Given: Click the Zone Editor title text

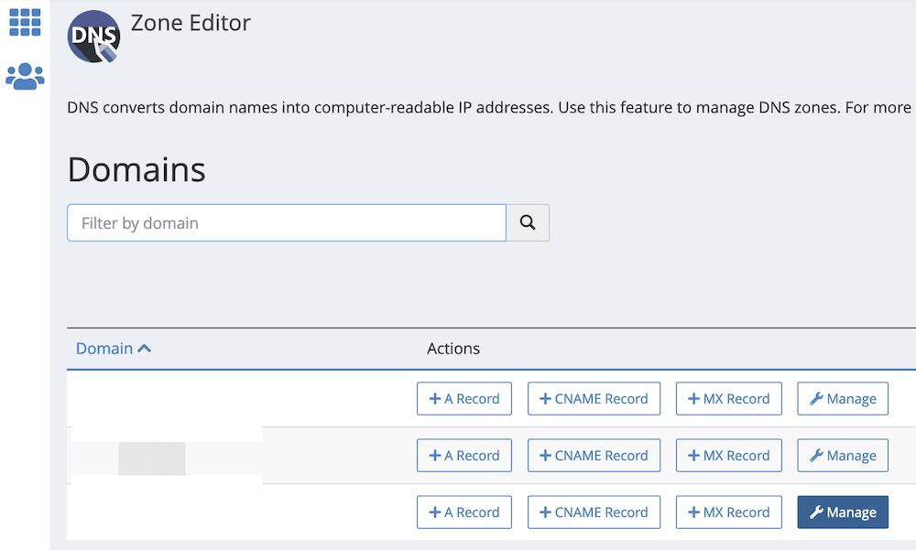Looking at the screenshot, I should click(191, 24).
